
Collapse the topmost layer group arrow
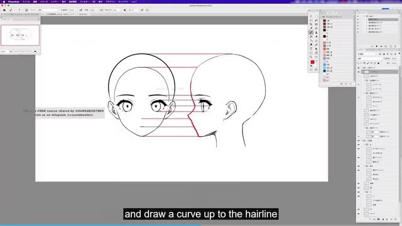tap(362, 68)
